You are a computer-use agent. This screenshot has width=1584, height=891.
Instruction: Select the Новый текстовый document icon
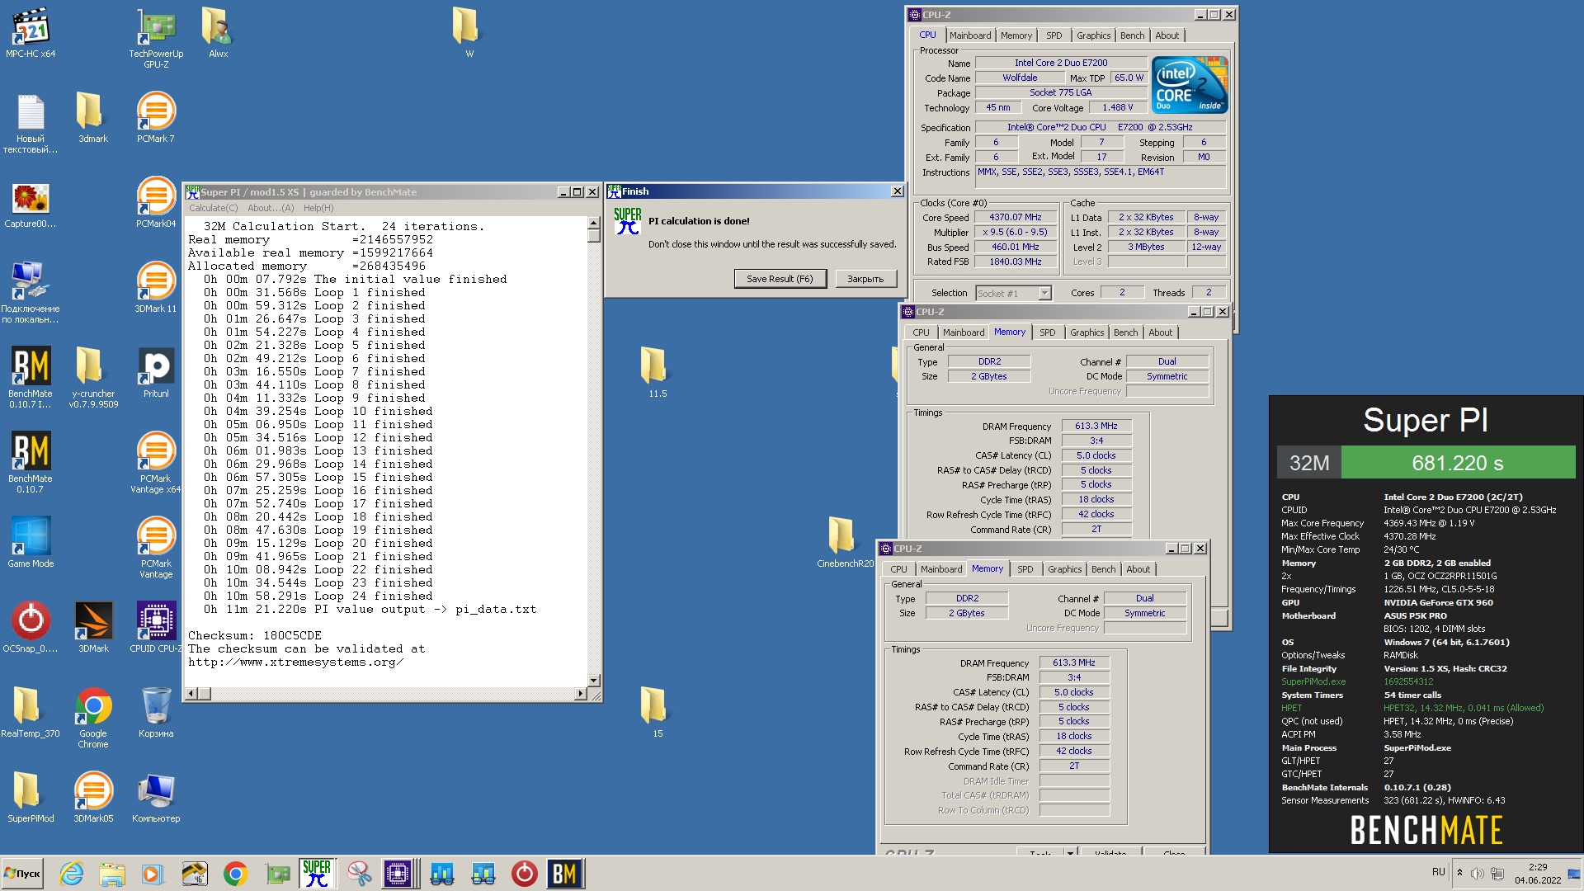click(x=31, y=122)
